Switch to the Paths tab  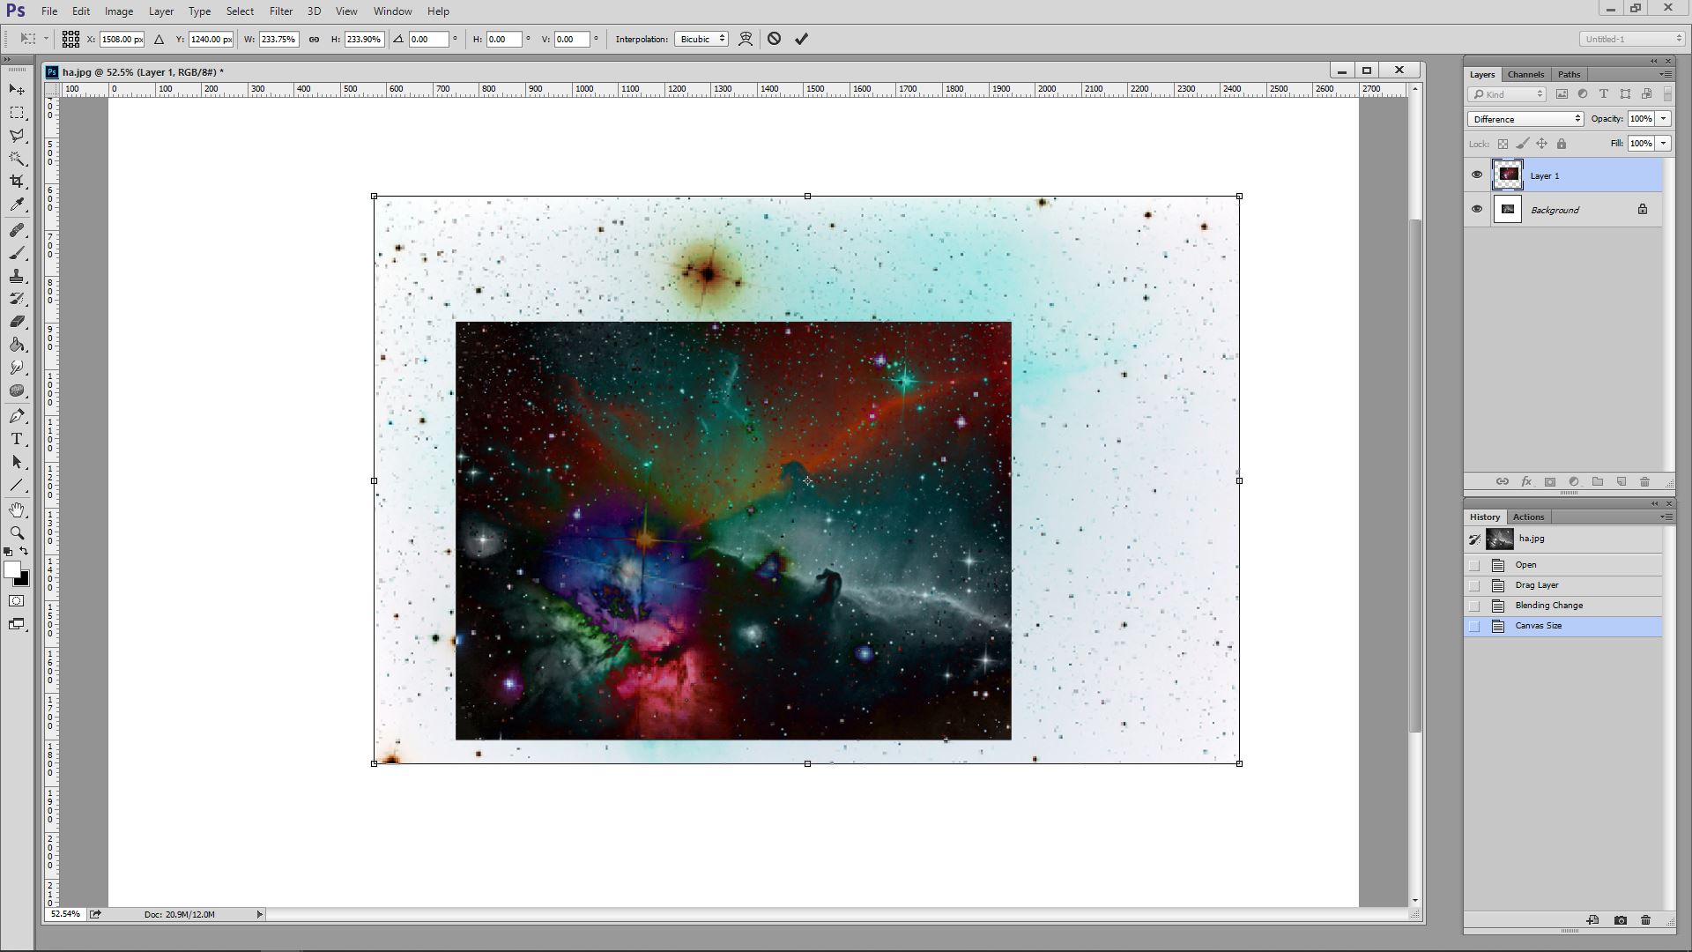pyautogui.click(x=1570, y=74)
